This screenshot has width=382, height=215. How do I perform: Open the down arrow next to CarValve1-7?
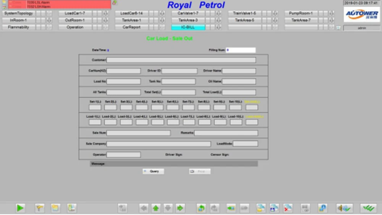[219, 13]
